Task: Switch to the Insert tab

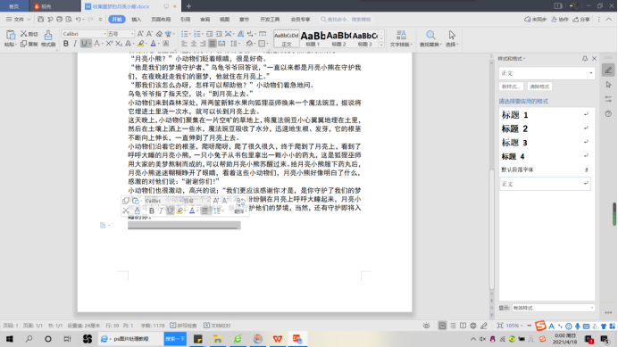Action: pos(137,19)
